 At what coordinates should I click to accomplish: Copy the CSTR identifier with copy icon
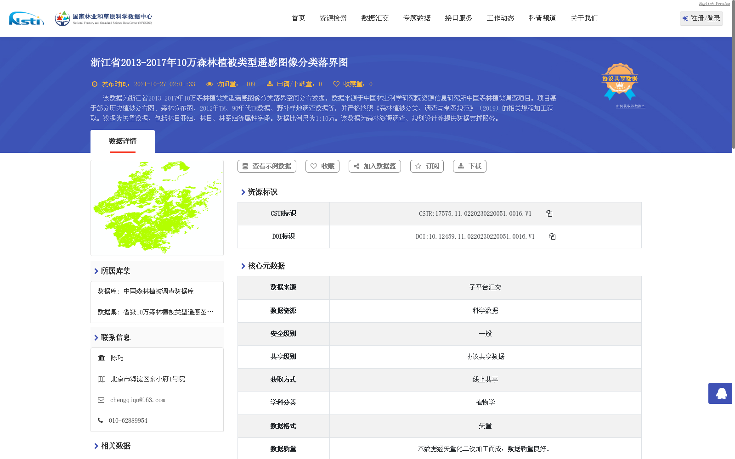(x=549, y=213)
